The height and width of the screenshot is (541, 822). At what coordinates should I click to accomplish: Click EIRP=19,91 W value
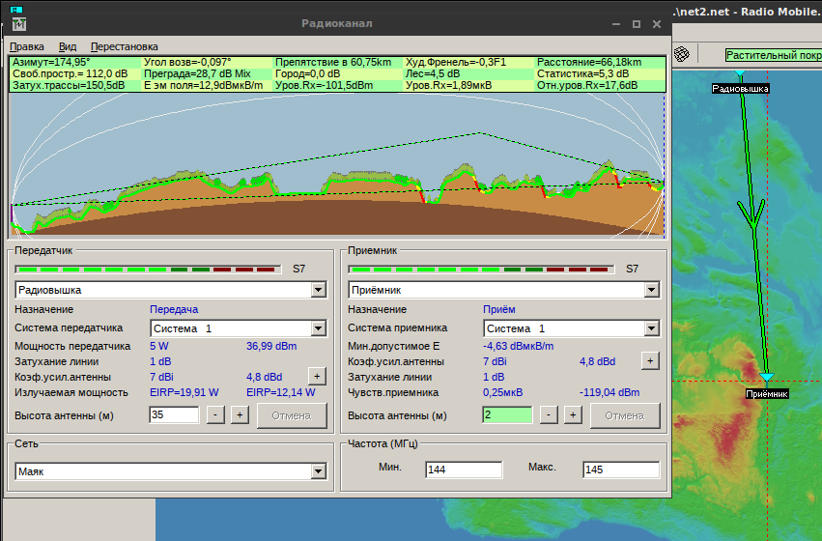coord(184,392)
